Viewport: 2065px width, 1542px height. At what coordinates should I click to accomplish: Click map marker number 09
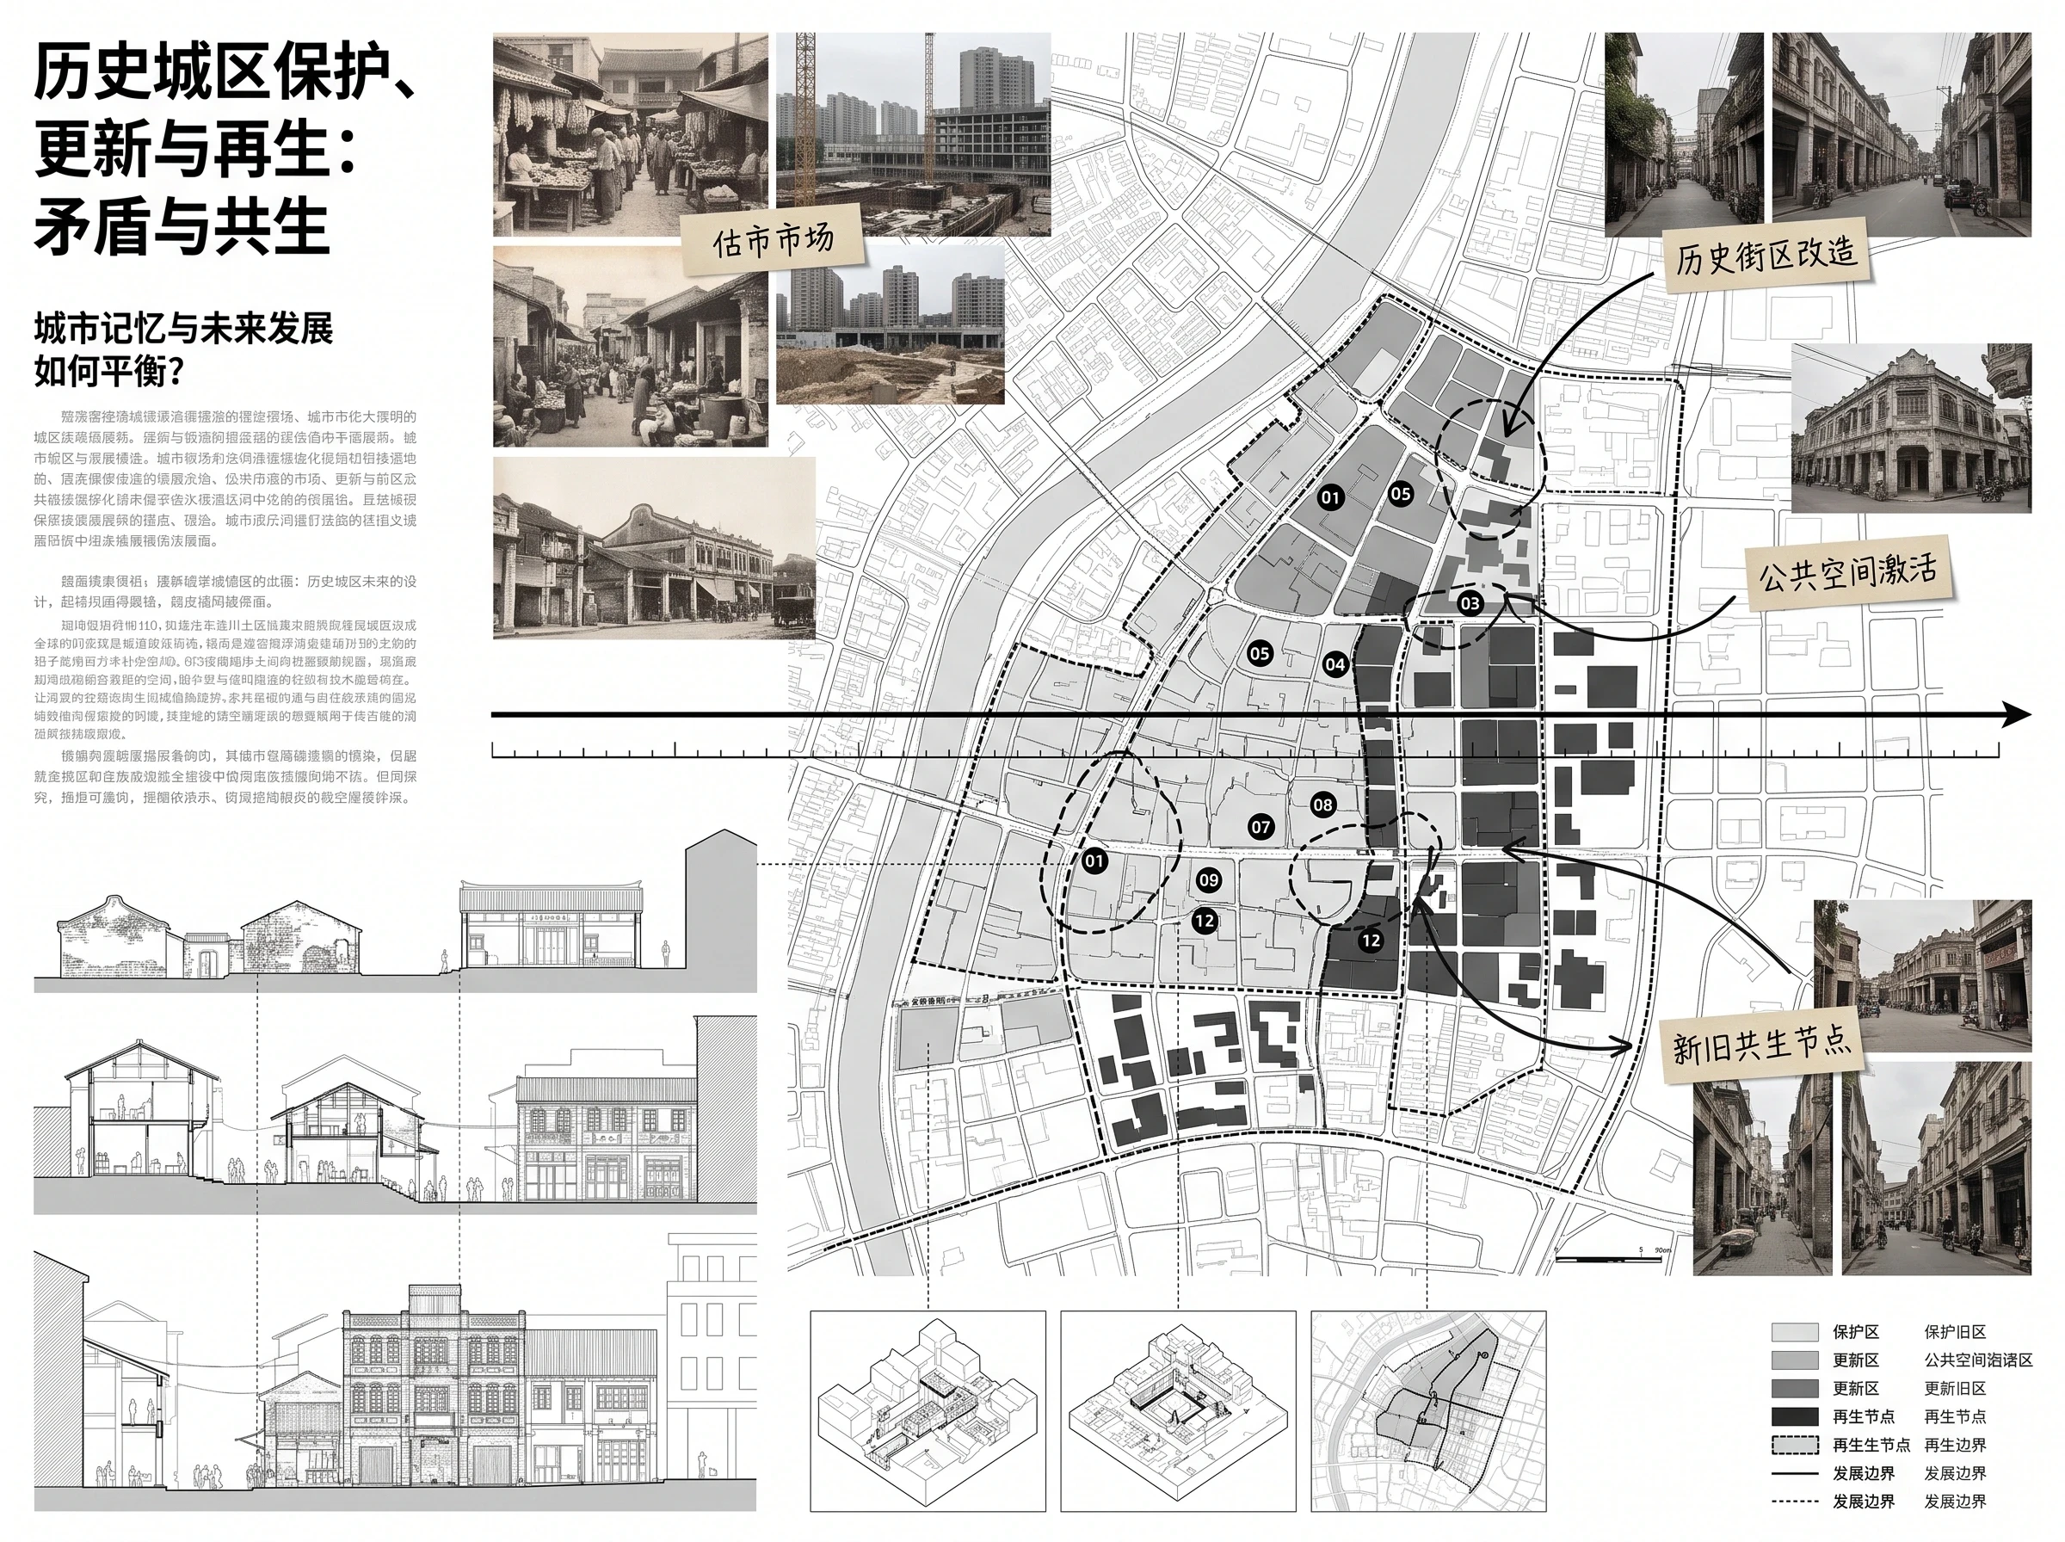tap(1208, 879)
